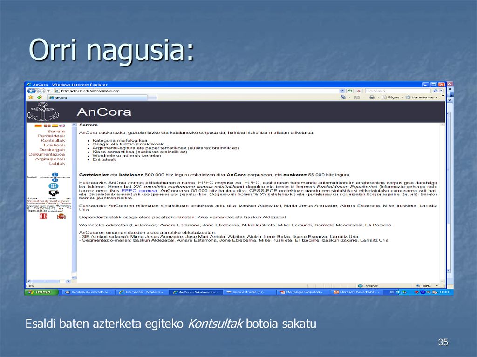The width and height of the screenshot is (477, 357).
Task: Click the red Stop loading button
Action: pos(359,91)
